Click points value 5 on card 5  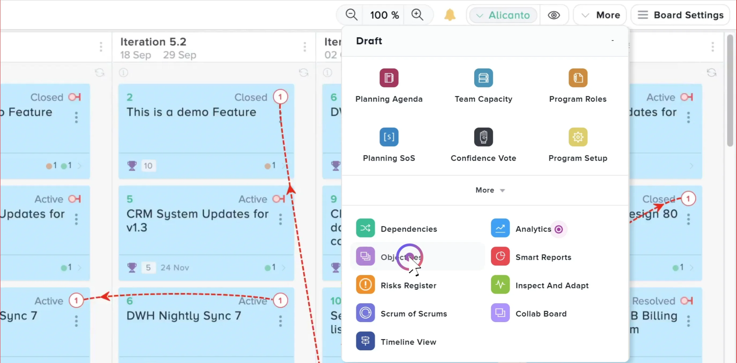148,267
